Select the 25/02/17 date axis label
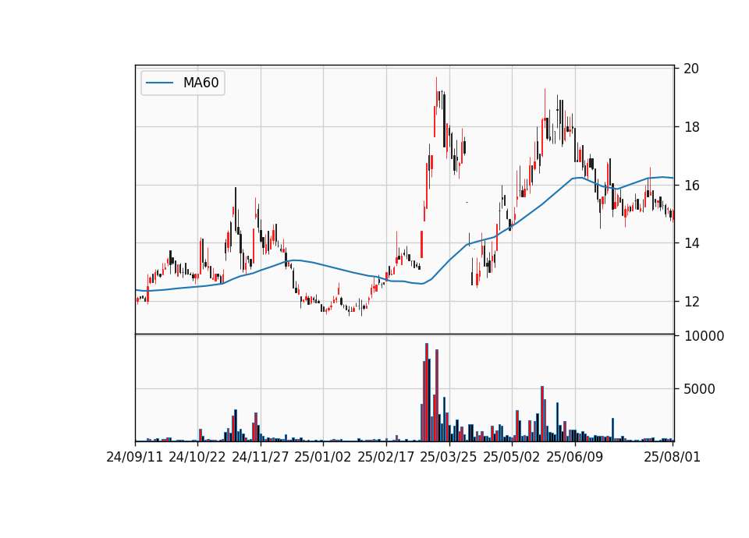Viewport: 749px width, 538px height. coord(386,457)
